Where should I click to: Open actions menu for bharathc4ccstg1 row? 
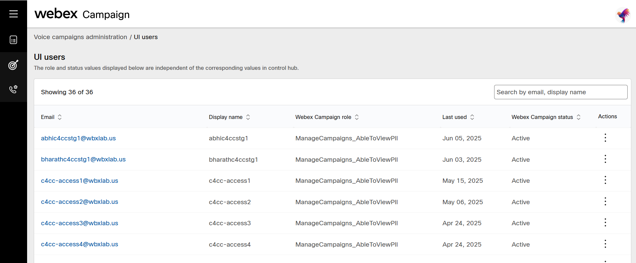(605, 159)
